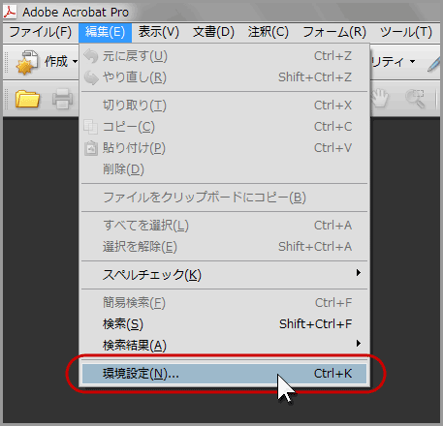Expand 検索結果 submenu arrow
The width and height of the screenshot is (443, 426).
[359, 343]
